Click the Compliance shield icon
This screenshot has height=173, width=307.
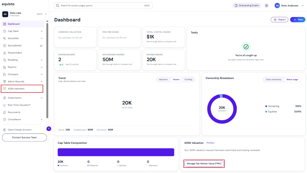[5, 119]
